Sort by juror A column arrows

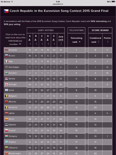coord(30,44)
